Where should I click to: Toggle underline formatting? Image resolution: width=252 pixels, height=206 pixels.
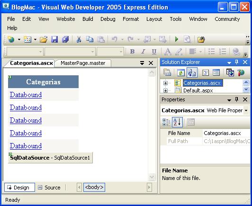(154, 52)
